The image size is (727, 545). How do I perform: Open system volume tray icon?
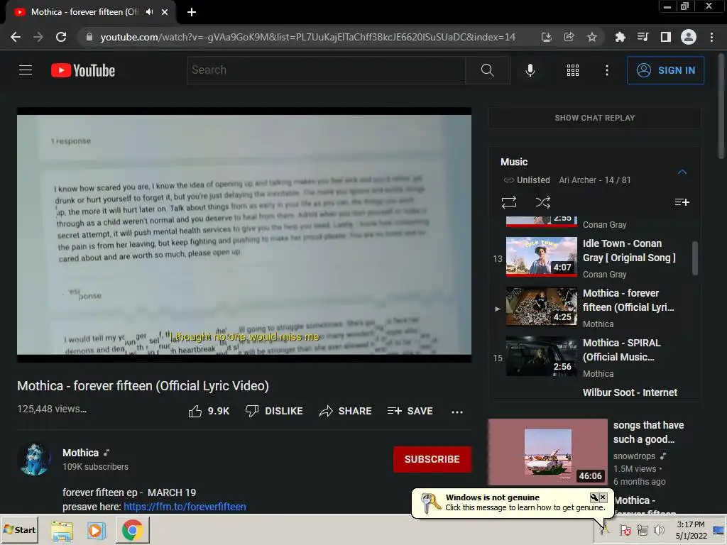point(658,529)
